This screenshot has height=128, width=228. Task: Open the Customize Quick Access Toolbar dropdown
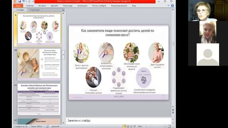pos(33,1)
